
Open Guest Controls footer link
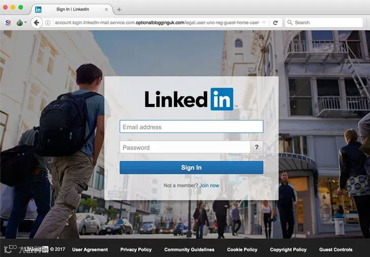336,249
